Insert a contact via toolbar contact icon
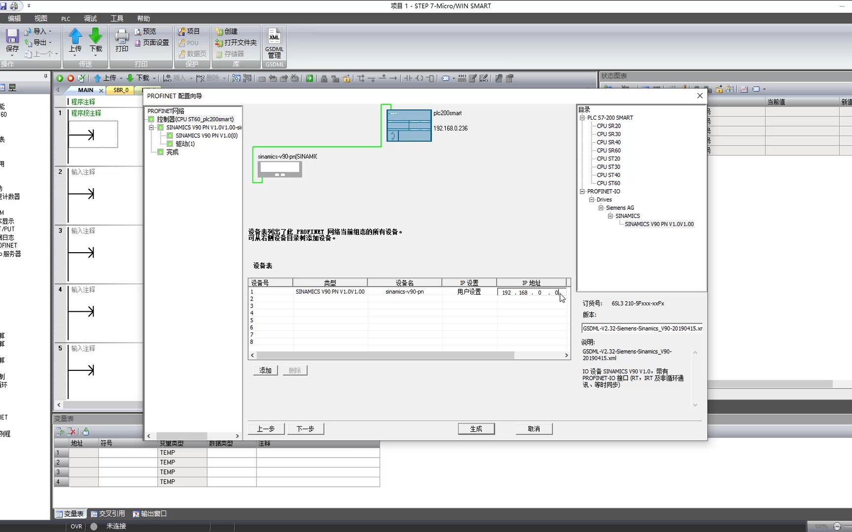This screenshot has height=532, width=852. [408, 78]
